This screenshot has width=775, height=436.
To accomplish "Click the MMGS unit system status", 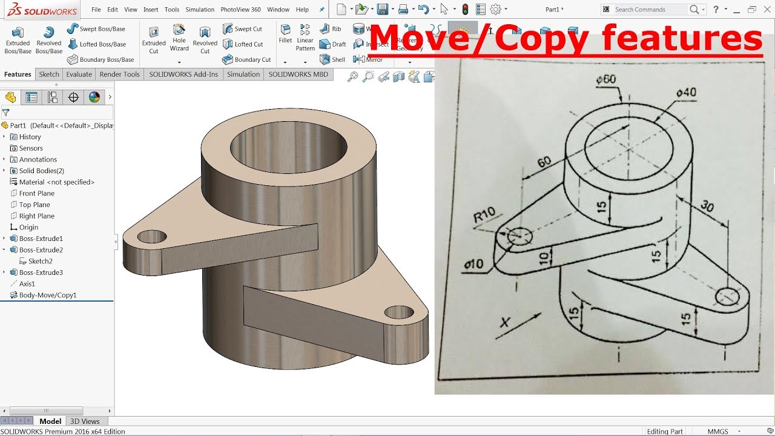I will click(x=718, y=432).
